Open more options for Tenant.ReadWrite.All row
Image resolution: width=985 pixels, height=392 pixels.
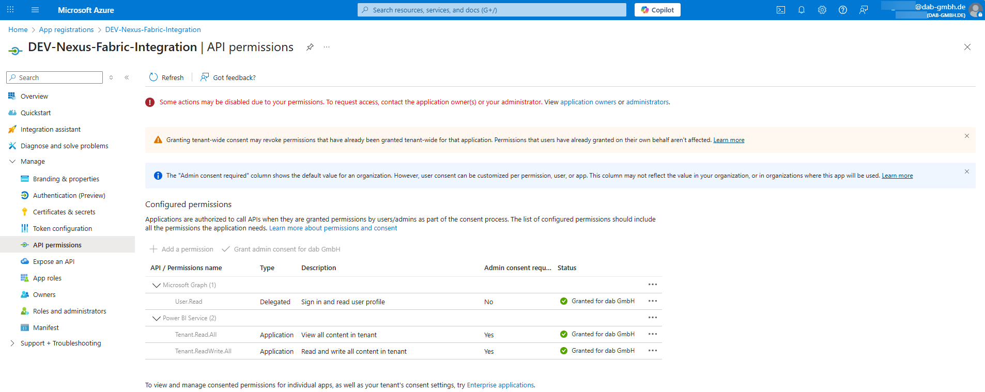coord(653,351)
